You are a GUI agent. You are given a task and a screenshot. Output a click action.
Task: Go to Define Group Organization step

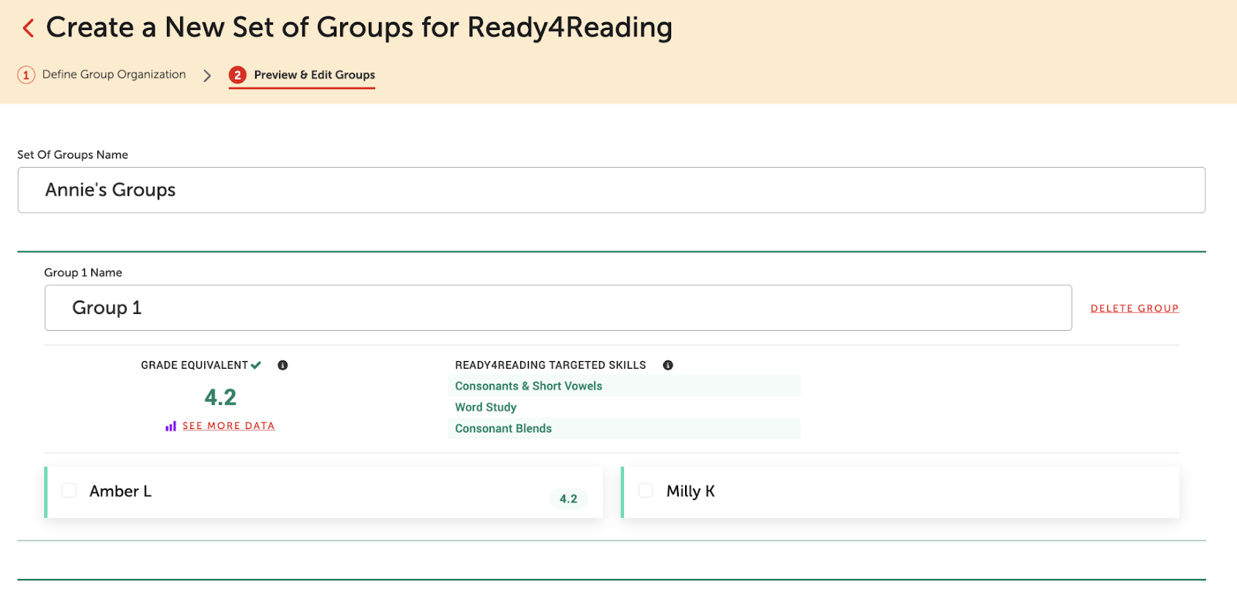click(114, 74)
